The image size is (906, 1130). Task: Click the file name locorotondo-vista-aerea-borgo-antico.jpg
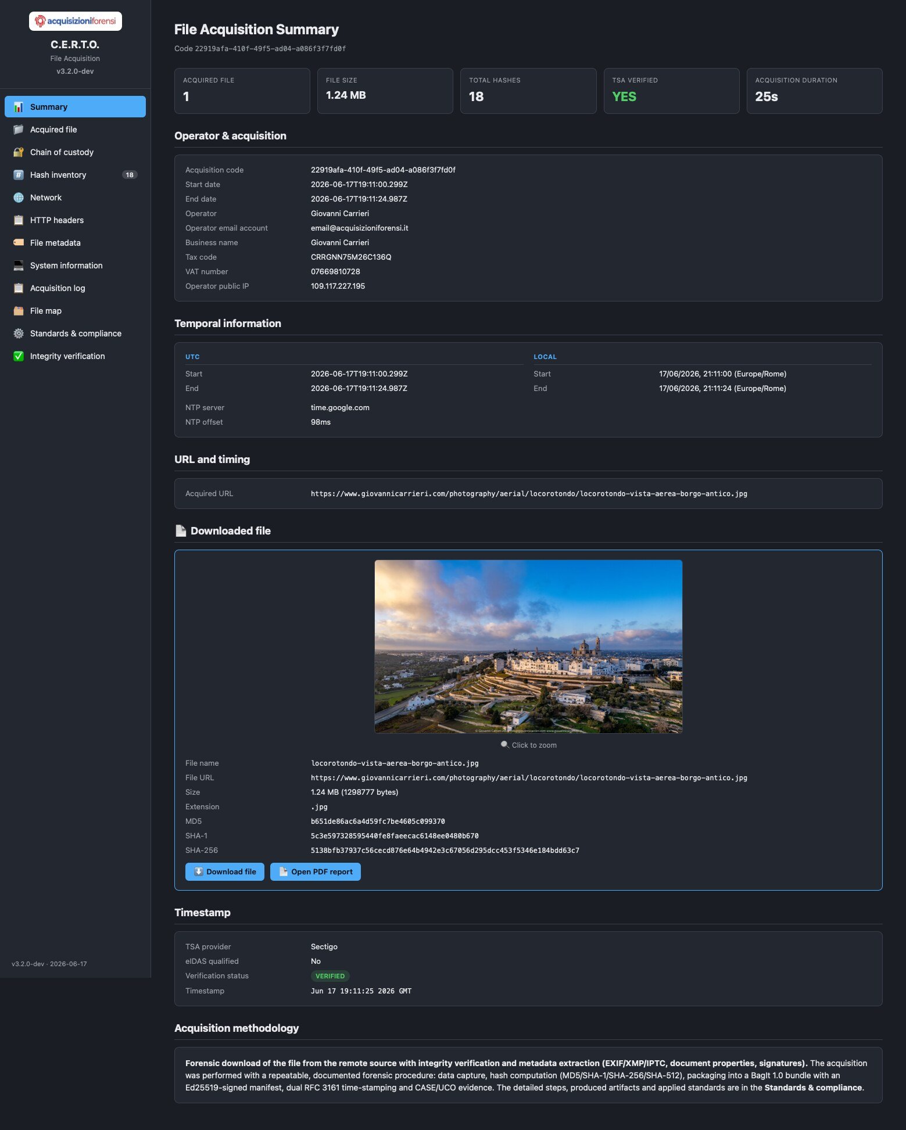pos(395,763)
